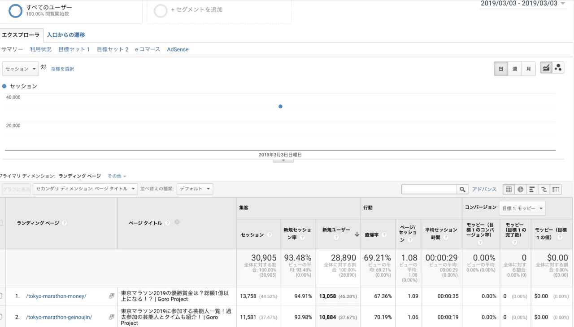Select e コマース metric group
This screenshot has height=327, width=574.
(x=148, y=49)
